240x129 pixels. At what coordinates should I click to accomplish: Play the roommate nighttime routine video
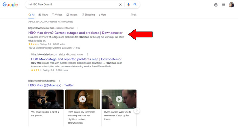pos(83,99)
